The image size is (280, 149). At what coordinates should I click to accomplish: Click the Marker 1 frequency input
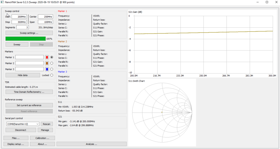[x=30, y=57]
